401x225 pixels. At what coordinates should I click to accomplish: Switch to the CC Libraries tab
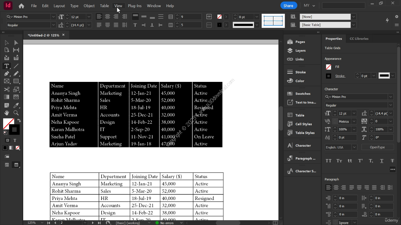[359, 39]
